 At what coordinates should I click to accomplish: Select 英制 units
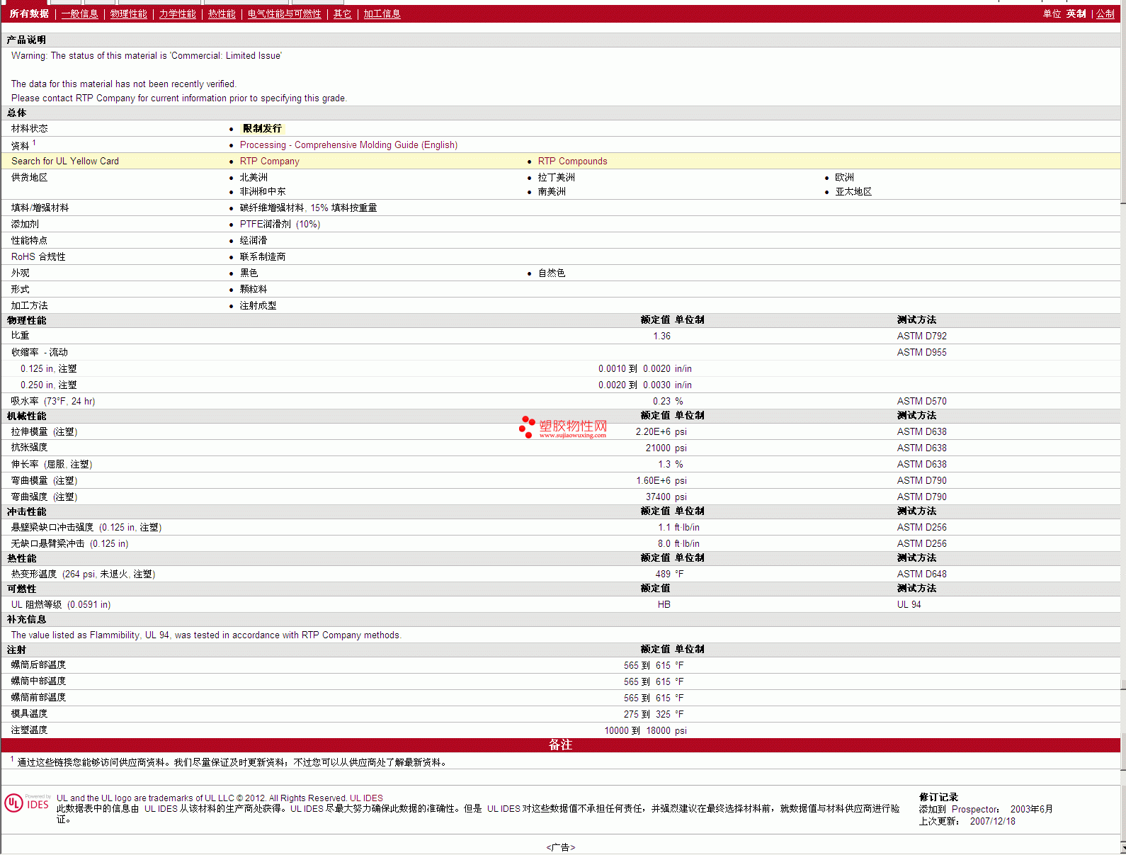click(x=1076, y=14)
